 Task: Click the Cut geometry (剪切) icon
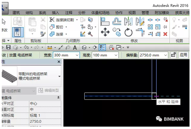tap(52, 27)
